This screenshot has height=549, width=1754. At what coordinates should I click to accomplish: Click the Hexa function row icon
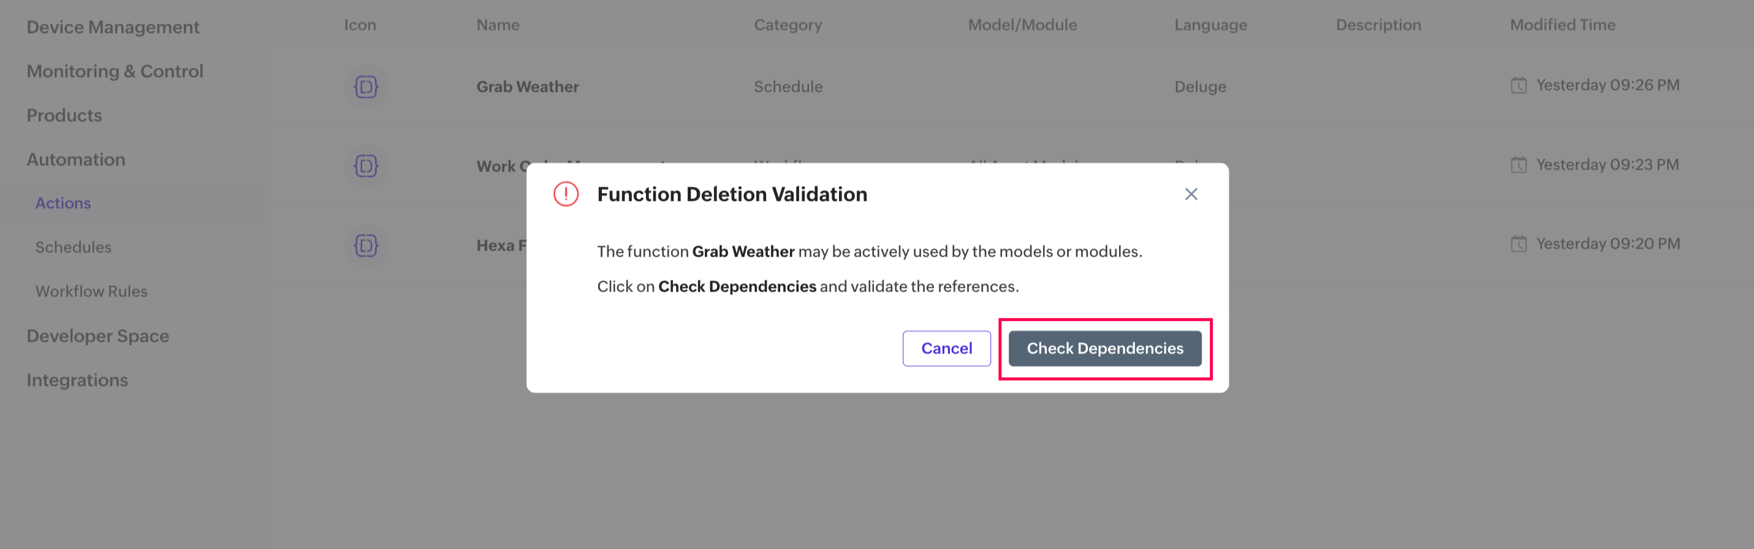click(366, 245)
